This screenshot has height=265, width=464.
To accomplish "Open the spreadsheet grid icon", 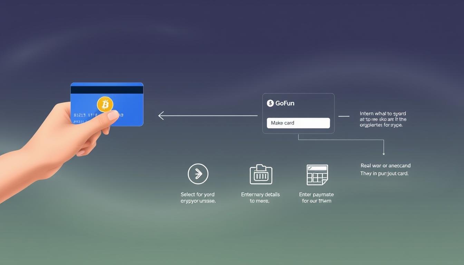I will [317, 175].
